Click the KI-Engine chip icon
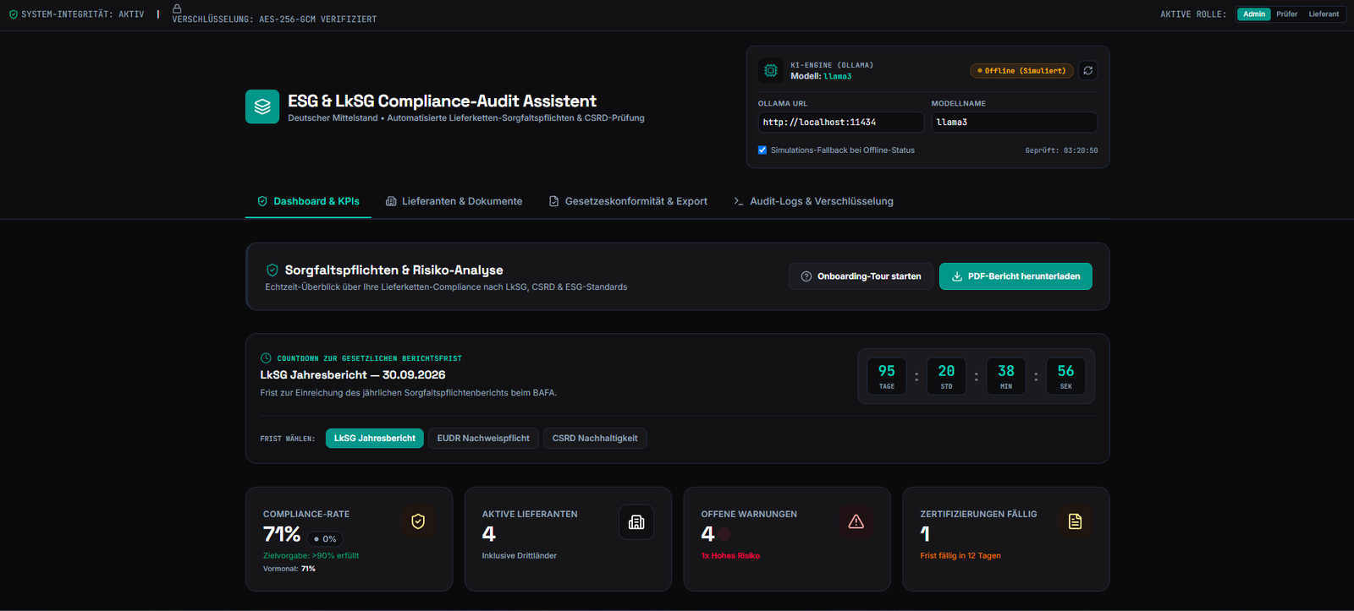 coord(771,70)
